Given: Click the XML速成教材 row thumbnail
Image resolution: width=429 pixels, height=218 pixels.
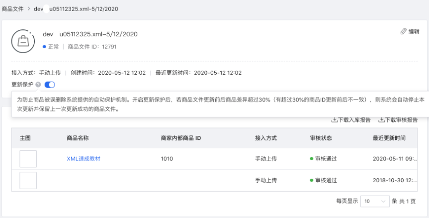Looking at the screenshot, I should coord(28,159).
